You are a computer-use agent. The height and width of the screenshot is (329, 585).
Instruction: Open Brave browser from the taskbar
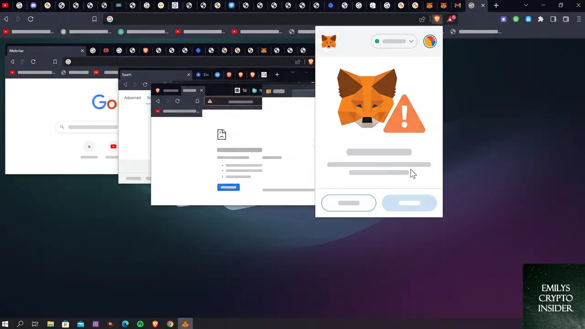pos(155,324)
